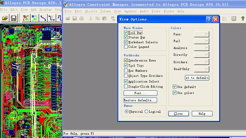Screen dimensions: 246x138
Task: Toggle the Tool Bar checkbox
Action: pyautogui.click(x=126, y=33)
